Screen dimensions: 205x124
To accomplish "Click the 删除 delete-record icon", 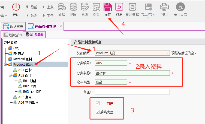I will pos(73,7).
